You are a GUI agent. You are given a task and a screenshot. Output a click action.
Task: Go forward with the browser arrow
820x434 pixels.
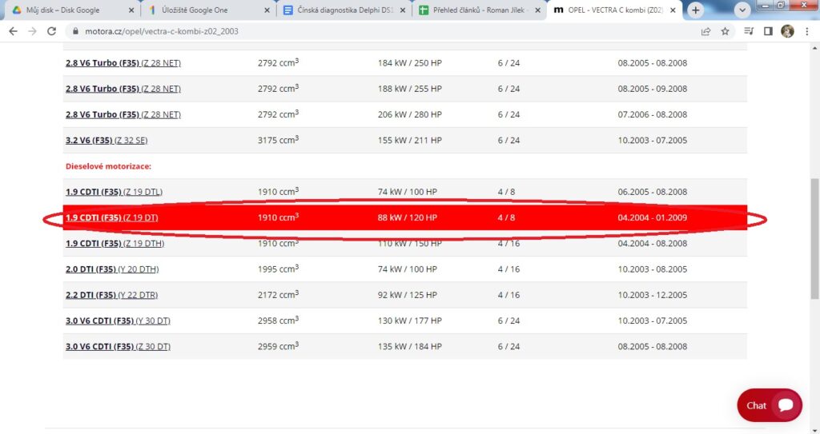click(32, 31)
